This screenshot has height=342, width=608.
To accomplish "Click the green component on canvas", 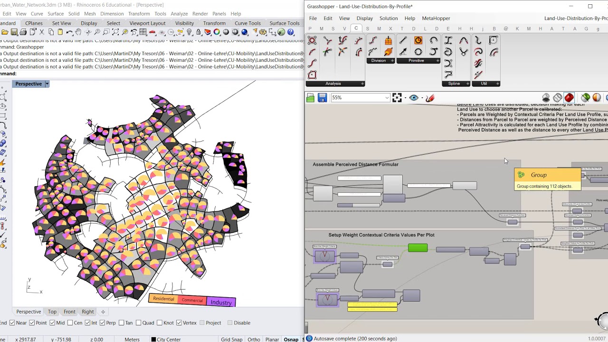I will click(418, 247).
